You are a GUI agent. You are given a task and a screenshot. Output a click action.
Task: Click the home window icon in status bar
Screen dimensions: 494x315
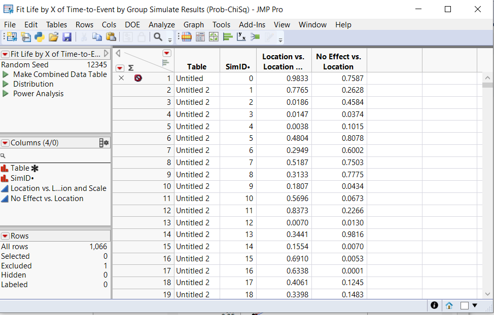(x=449, y=305)
